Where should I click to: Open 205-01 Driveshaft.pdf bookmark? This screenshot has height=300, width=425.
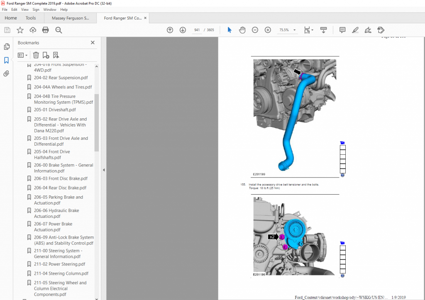click(x=55, y=110)
